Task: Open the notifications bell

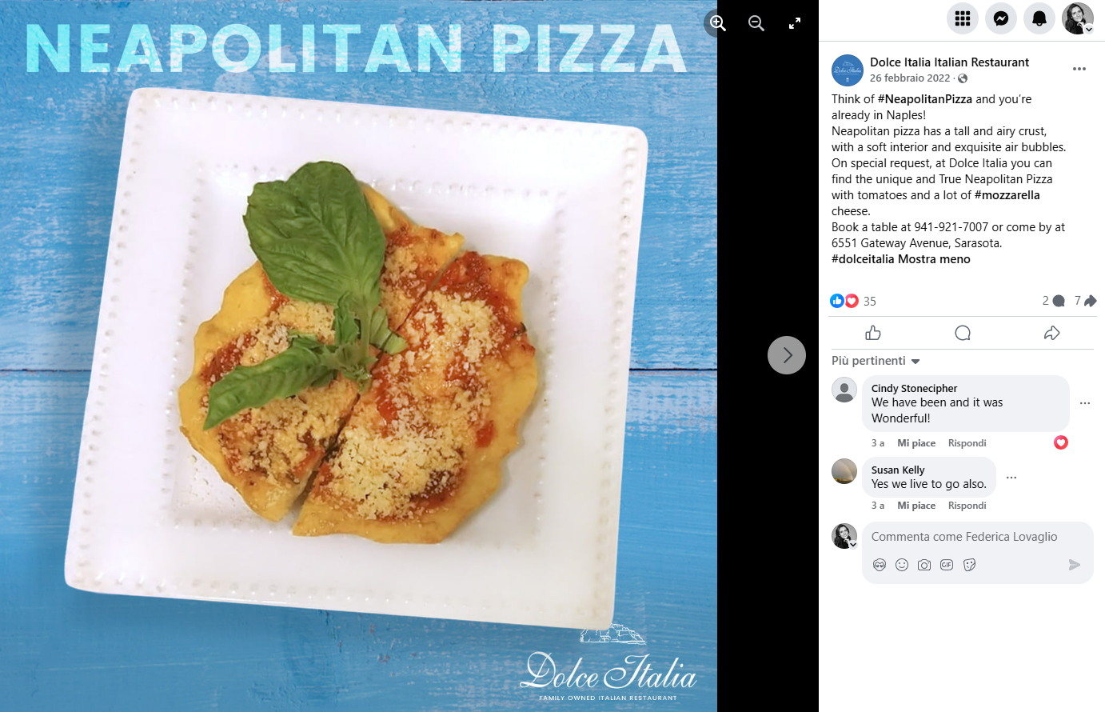Action: tap(1039, 18)
